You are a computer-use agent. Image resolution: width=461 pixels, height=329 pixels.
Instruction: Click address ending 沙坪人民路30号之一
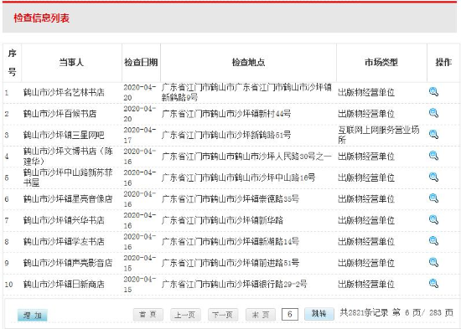tap(246, 157)
